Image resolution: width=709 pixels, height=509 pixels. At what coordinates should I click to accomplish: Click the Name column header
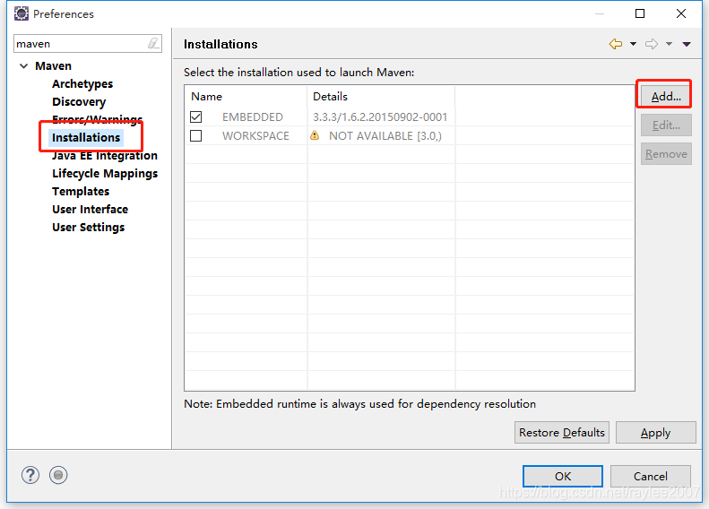(246, 96)
